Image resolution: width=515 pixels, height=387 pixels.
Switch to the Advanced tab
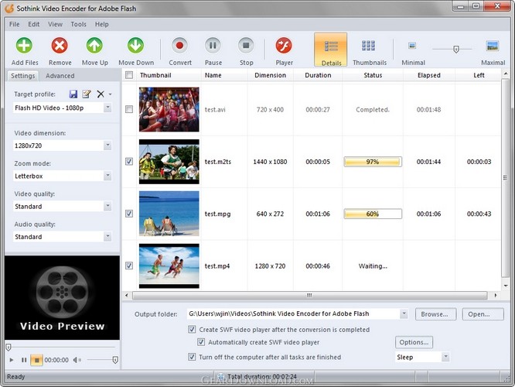pyautogui.click(x=60, y=76)
